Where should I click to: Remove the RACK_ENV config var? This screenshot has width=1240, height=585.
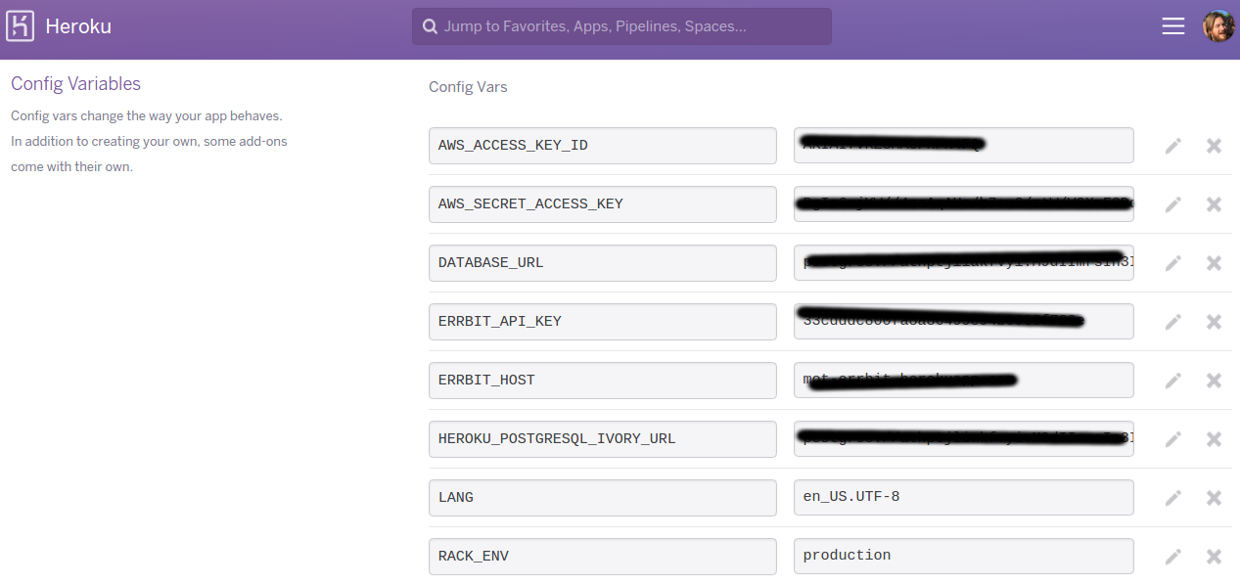[x=1214, y=557]
